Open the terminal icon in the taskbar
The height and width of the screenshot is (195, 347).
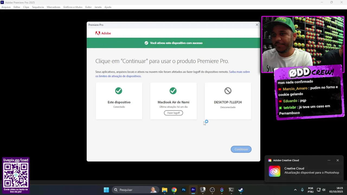click(231, 190)
